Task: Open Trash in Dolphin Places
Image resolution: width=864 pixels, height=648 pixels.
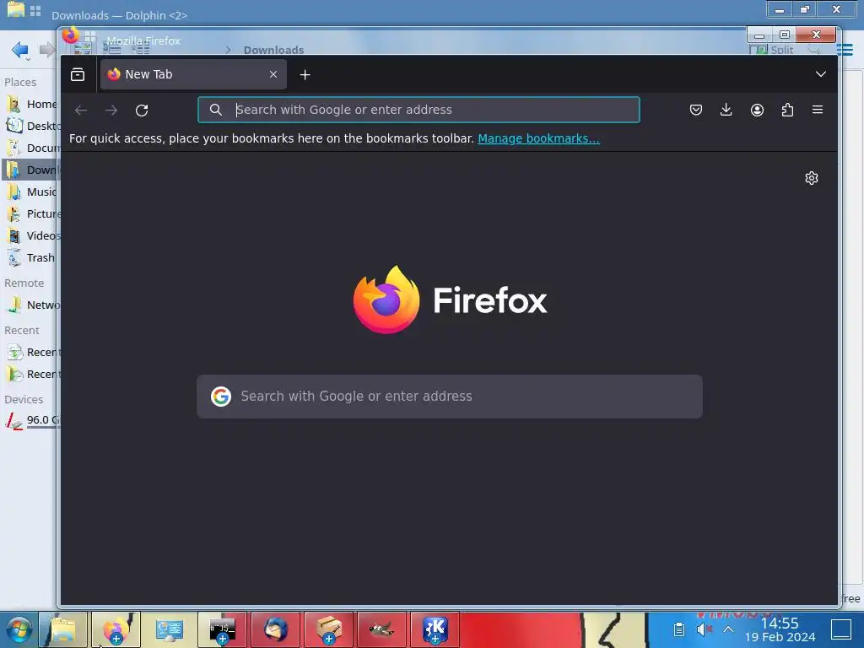Action: (30, 258)
